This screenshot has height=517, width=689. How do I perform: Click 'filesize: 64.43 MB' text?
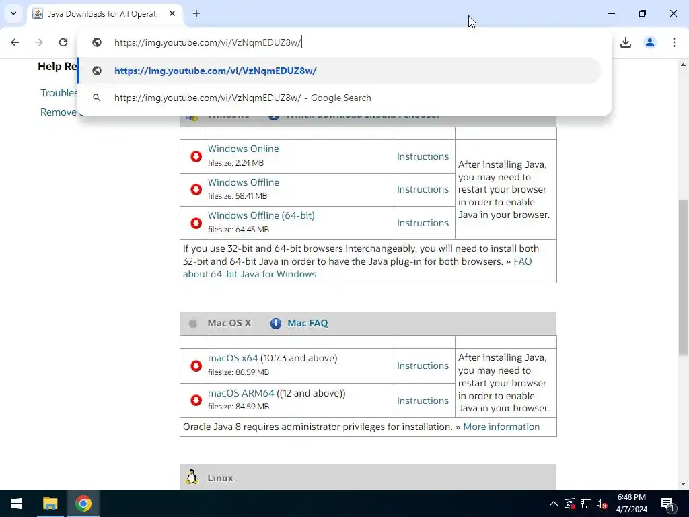coord(238,229)
